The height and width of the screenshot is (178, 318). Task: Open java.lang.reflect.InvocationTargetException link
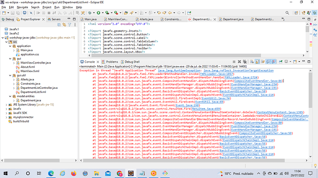click(238, 70)
